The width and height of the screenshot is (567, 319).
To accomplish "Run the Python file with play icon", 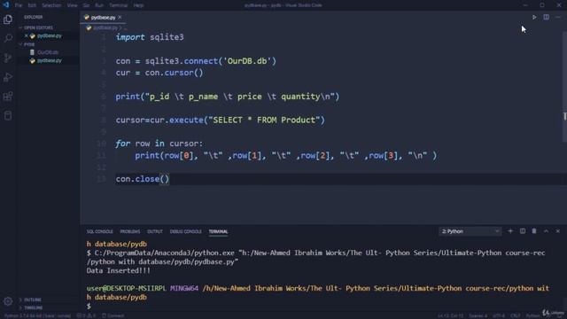I will click(x=534, y=17).
